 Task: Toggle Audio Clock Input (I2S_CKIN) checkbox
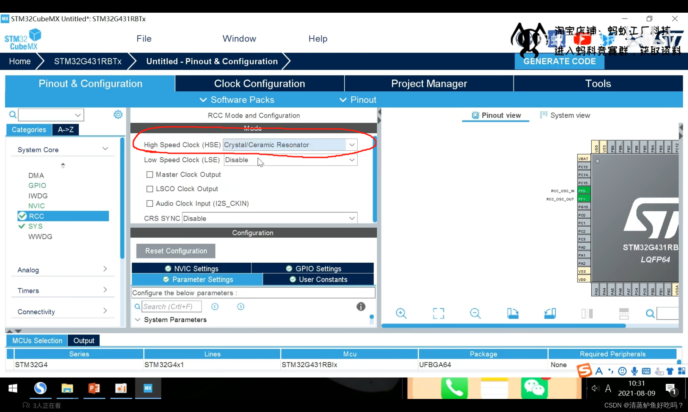pyautogui.click(x=150, y=203)
